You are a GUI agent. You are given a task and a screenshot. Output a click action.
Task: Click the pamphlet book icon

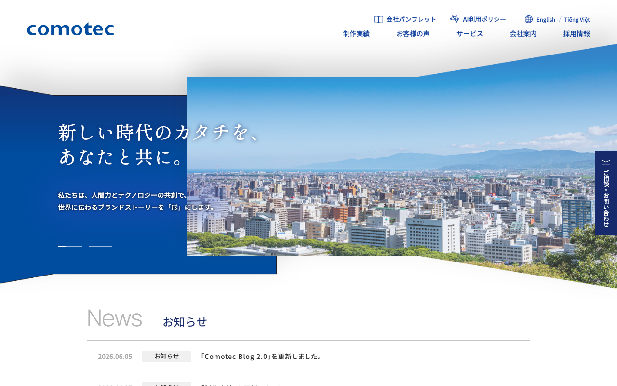pos(378,19)
